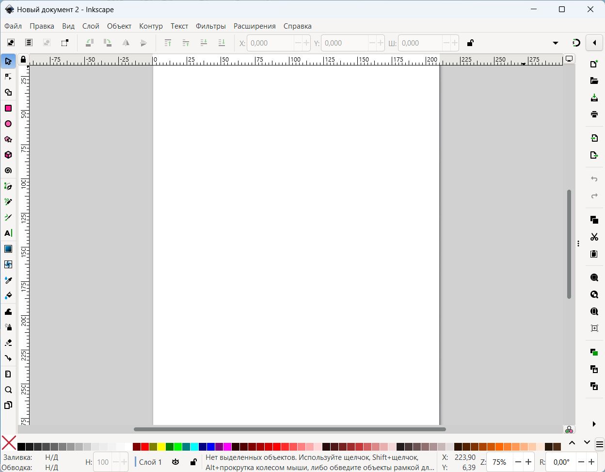Expand the tool controls overflow dropdown arrow
The image size is (605, 472).
[x=556, y=43]
